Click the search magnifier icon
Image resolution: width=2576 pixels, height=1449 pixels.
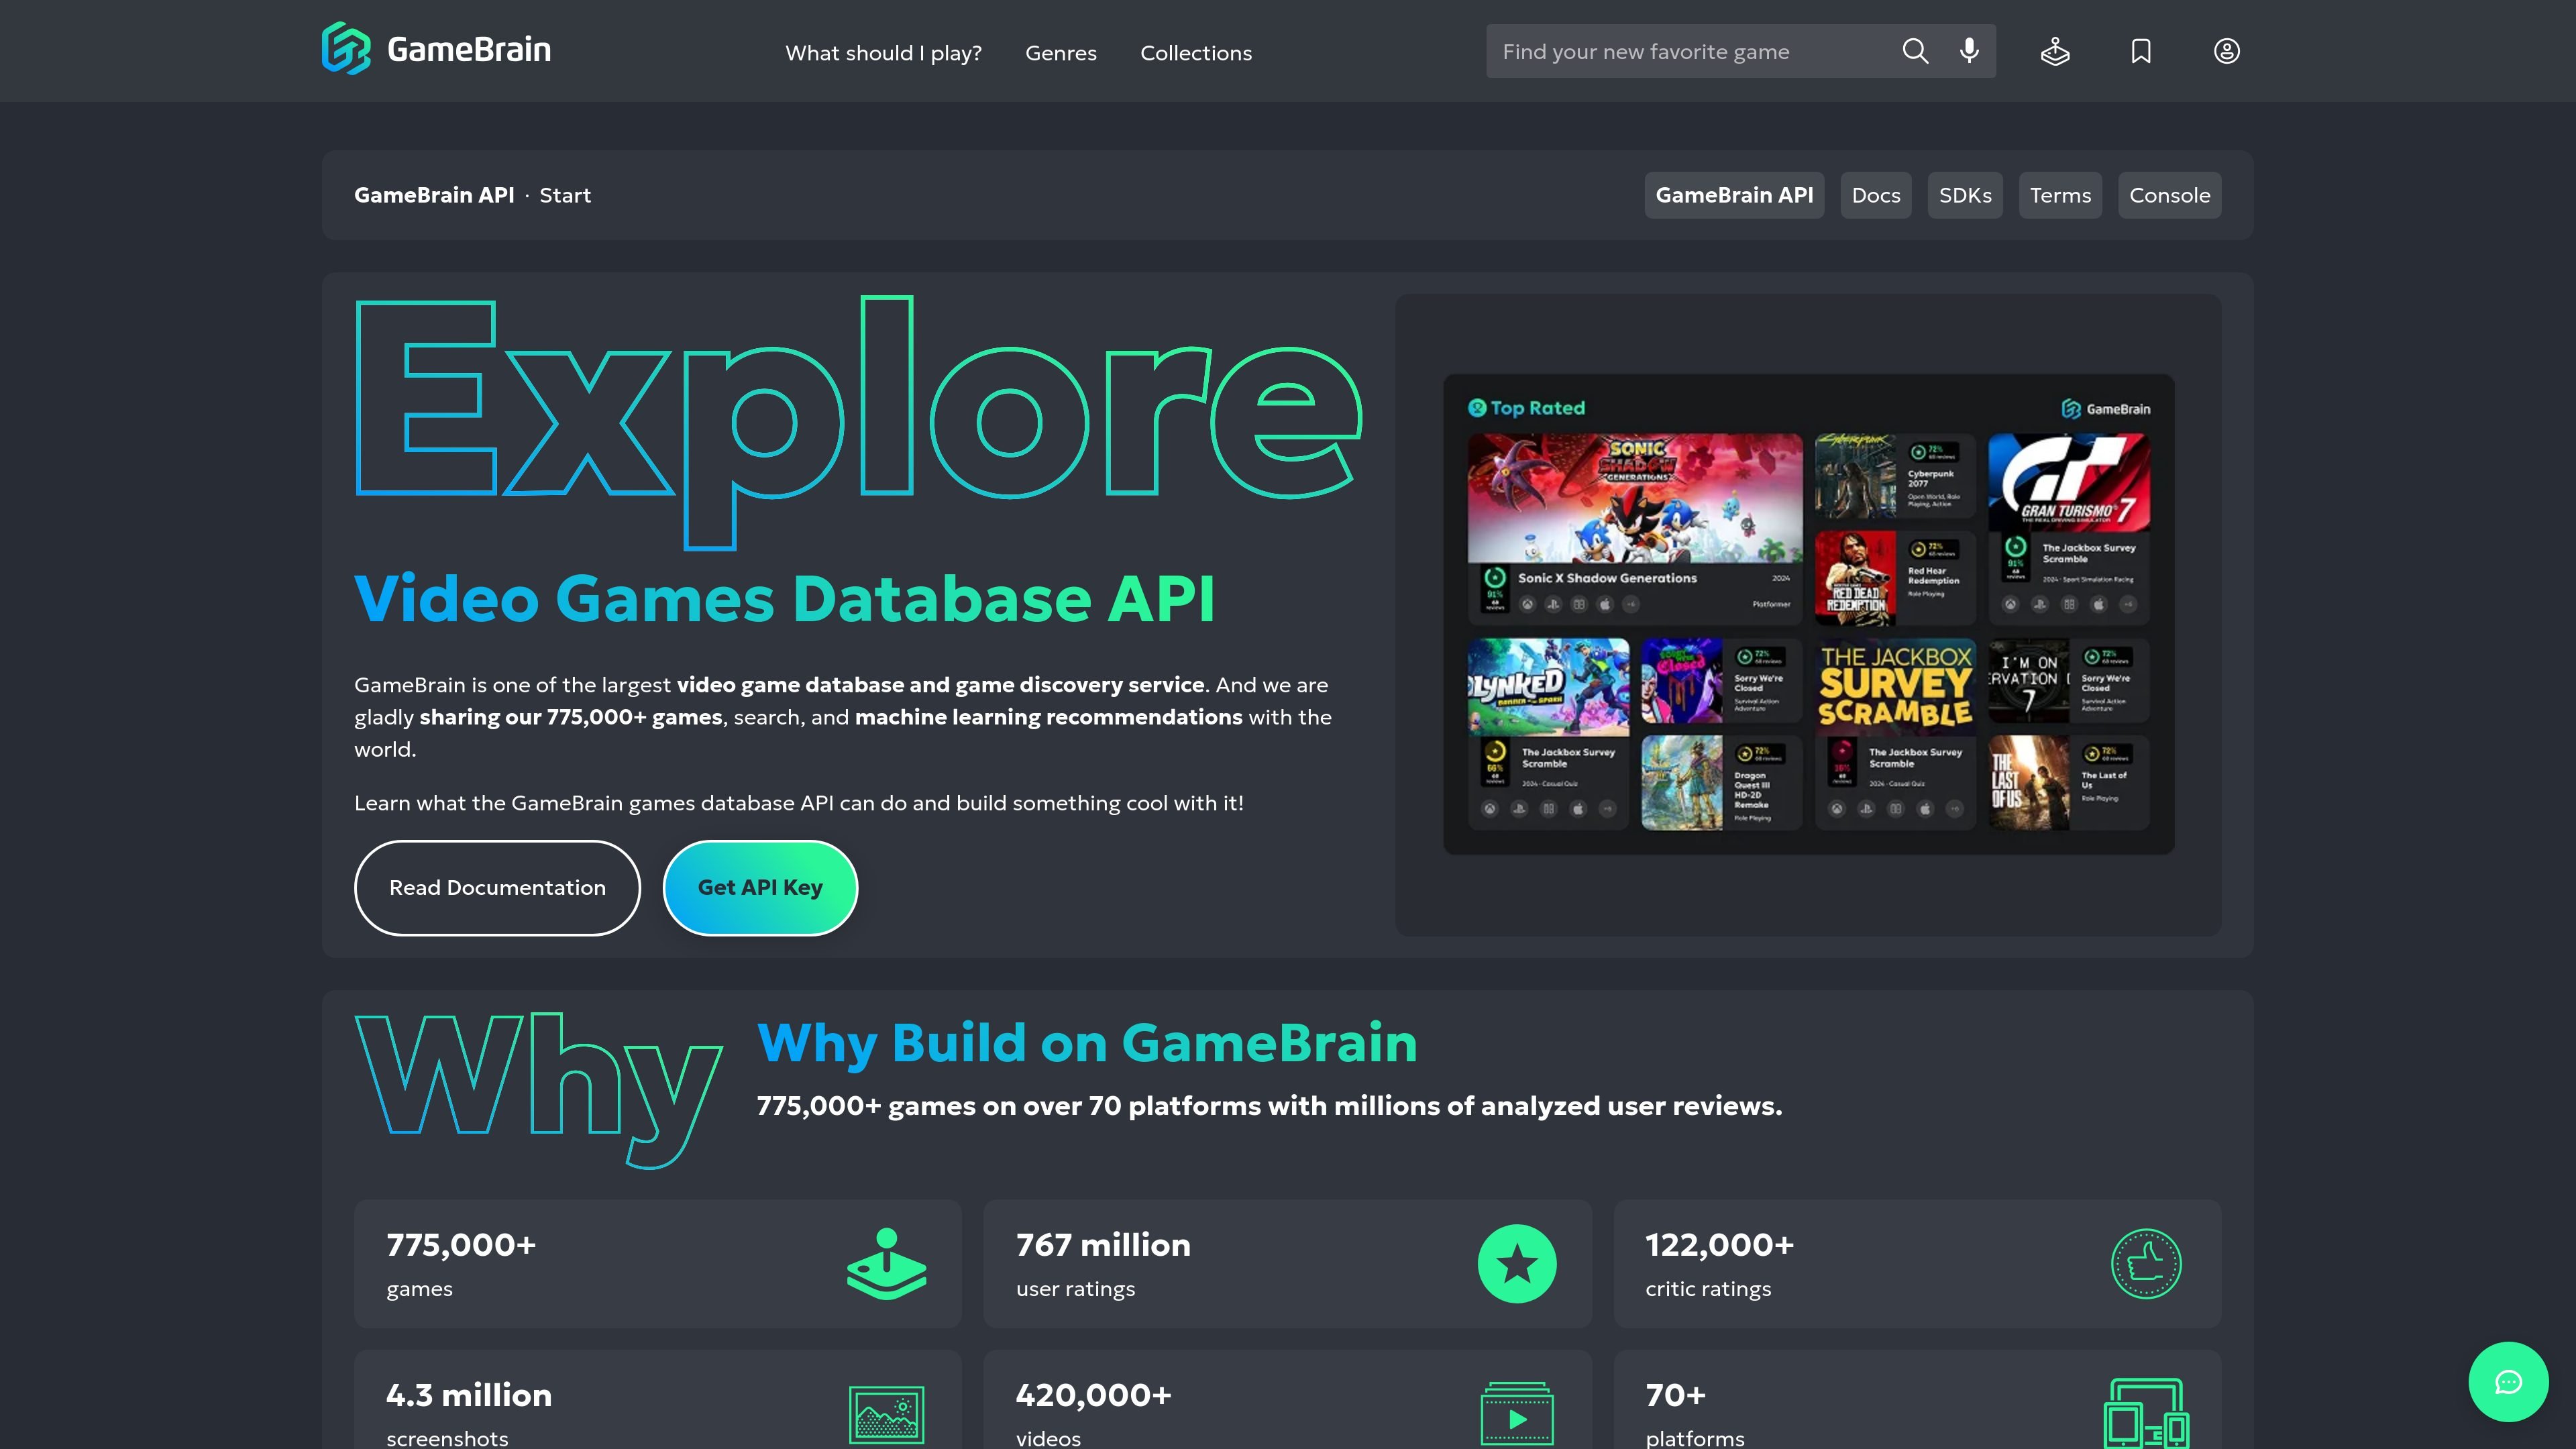[x=1915, y=51]
